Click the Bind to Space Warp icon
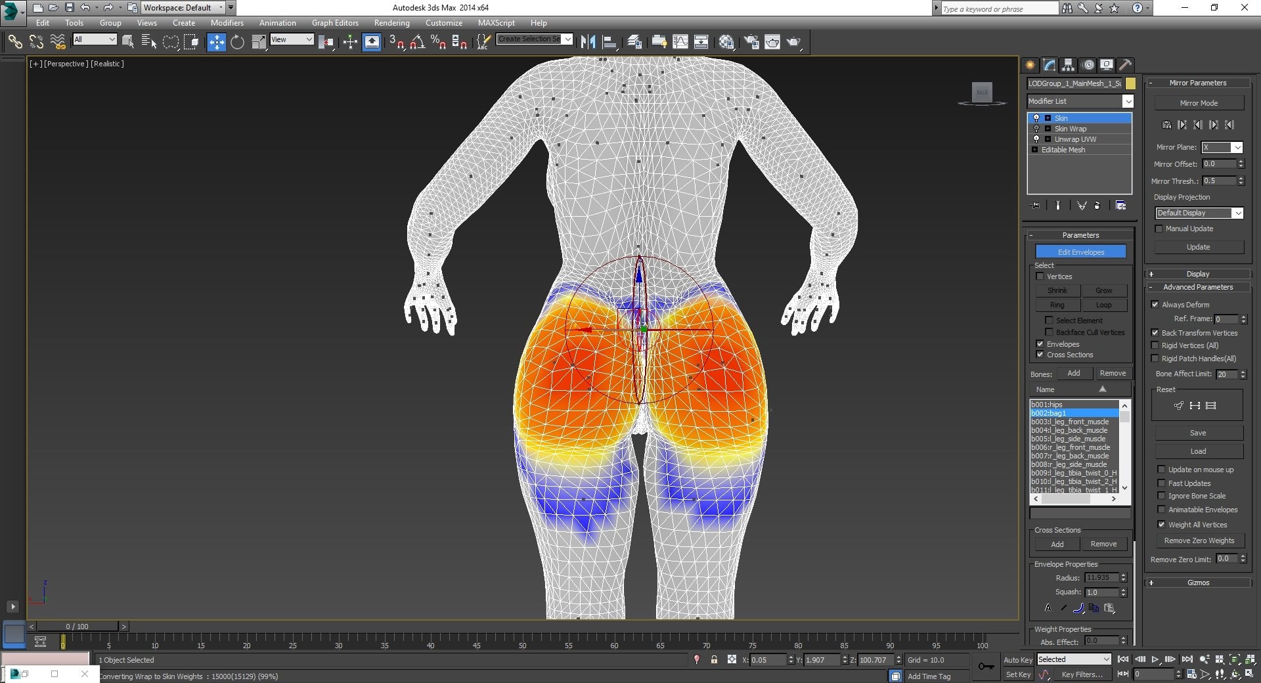Screen dimensions: 1261x683 pos(58,42)
